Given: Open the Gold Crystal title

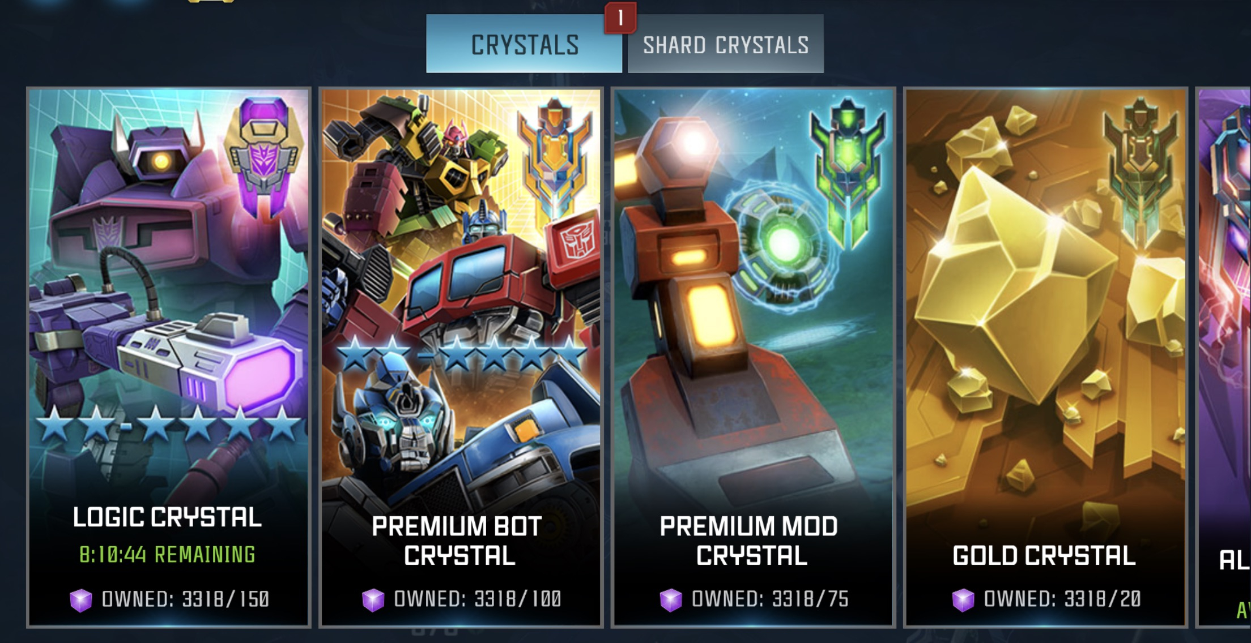Looking at the screenshot, I should pyautogui.click(x=1044, y=555).
